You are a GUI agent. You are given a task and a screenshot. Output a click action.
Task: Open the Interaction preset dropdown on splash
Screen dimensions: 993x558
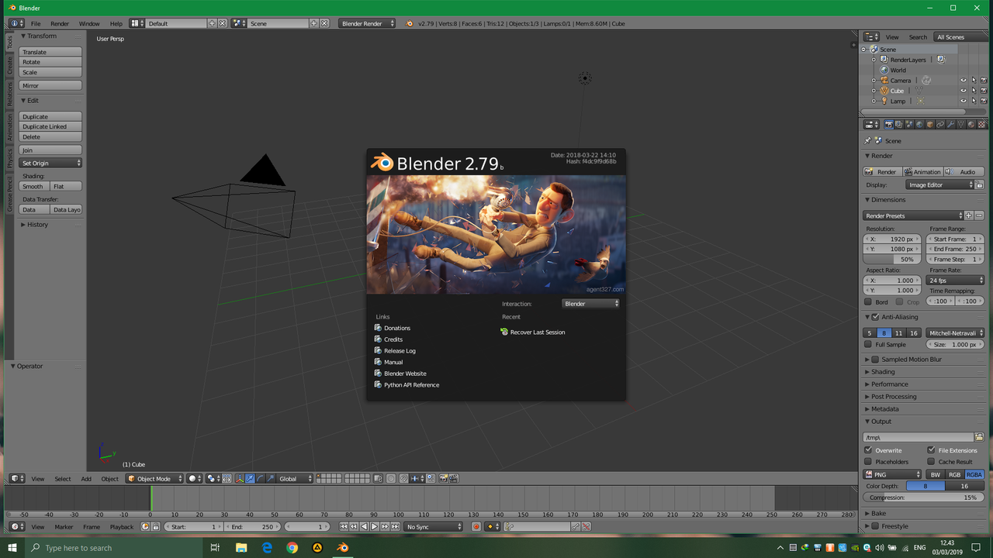tap(591, 304)
